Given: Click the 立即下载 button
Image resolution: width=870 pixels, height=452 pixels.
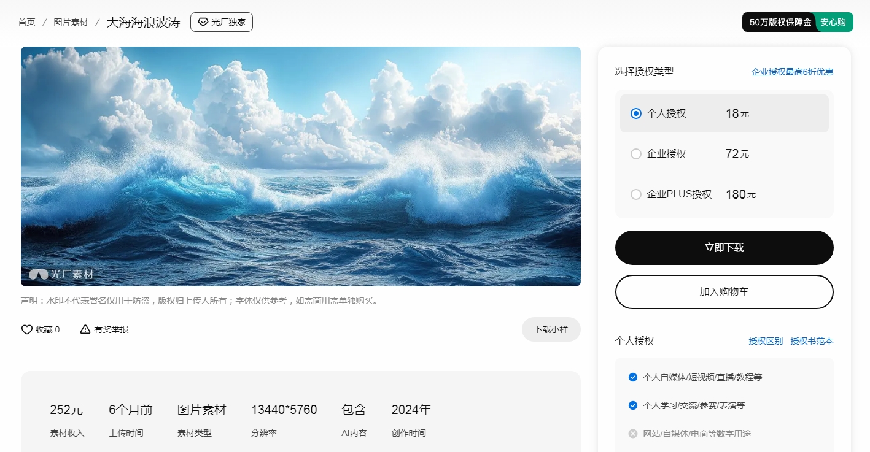Looking at the screenshot, I should (724, 248).
